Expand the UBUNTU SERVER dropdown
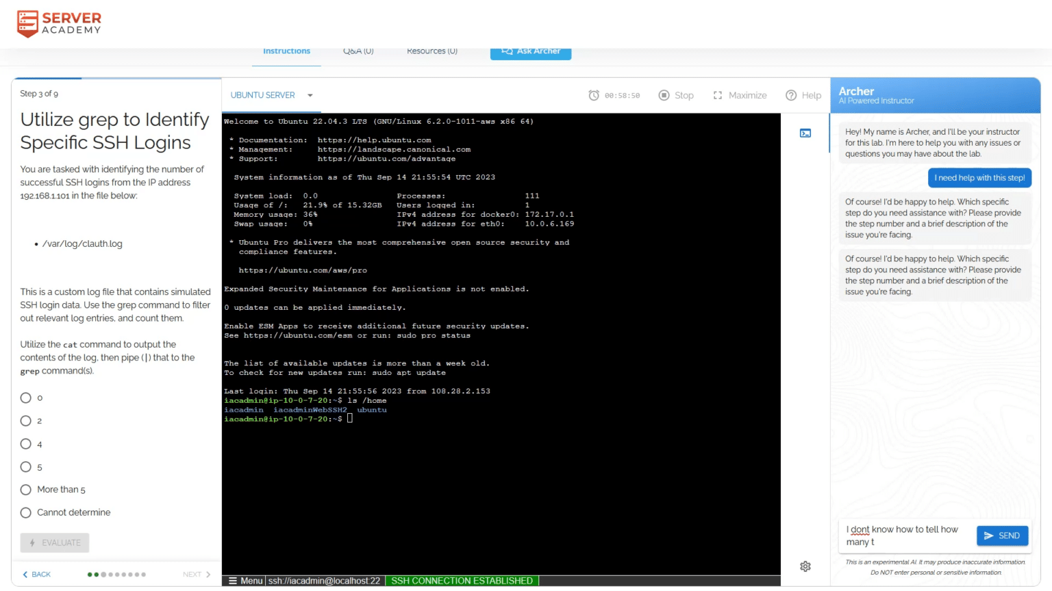This screenshot has height=591, width=1052. click(310, 95)
